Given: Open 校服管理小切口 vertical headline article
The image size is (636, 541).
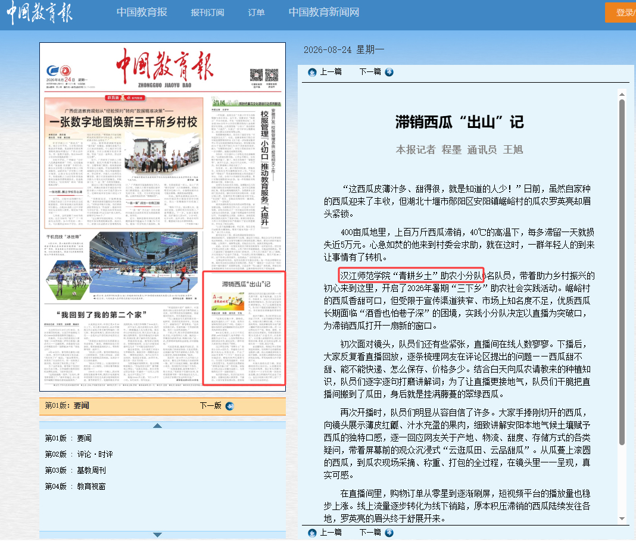Looking at the screenshot, I should [x=264, y=168].
